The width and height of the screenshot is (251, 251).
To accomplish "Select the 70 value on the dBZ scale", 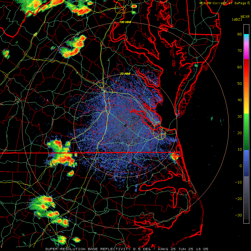I will point(240,50).
